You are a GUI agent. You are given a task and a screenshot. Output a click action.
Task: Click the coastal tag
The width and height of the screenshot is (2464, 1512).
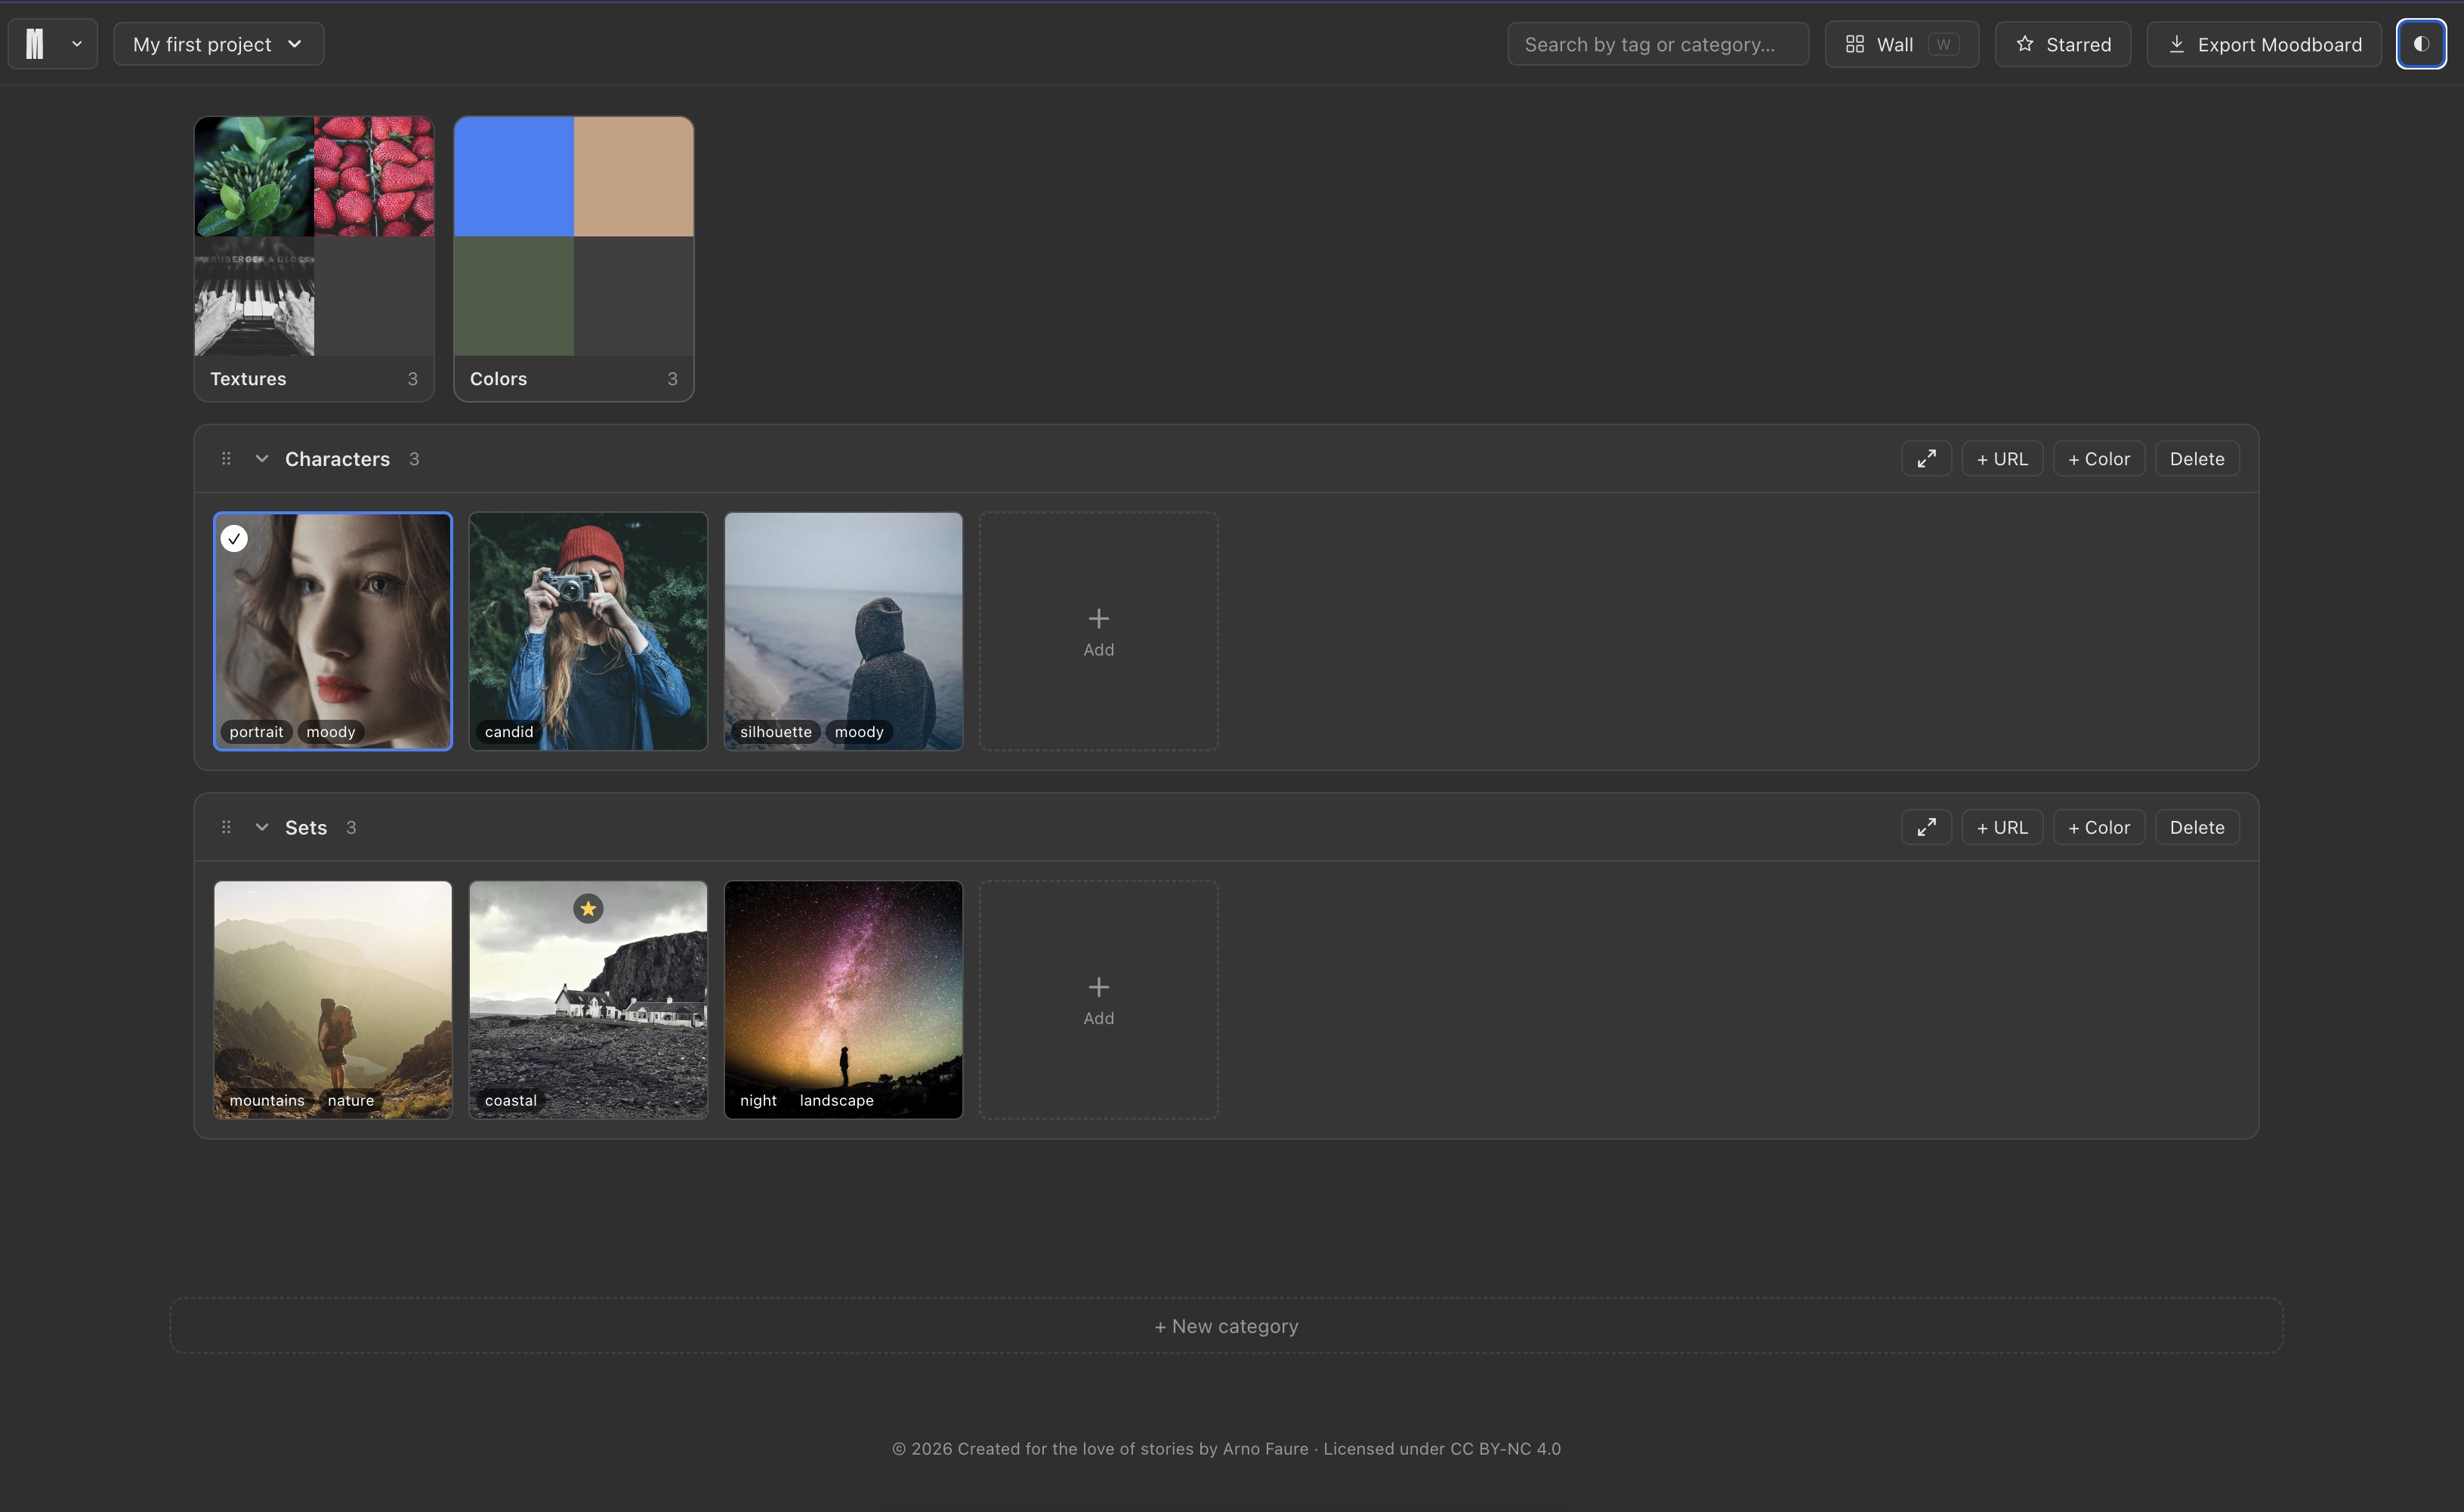tap(510, 1100)
